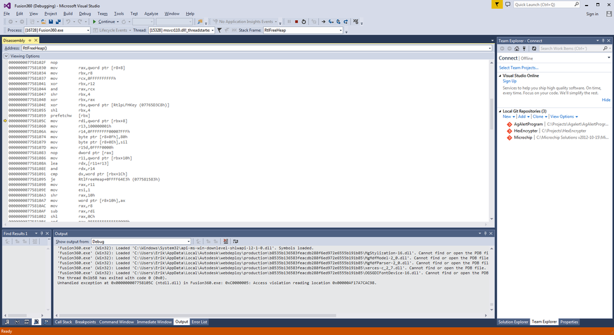Screen dimensions: 614x335
Task: Click the Clear All output icon
Action: (226, 241)
